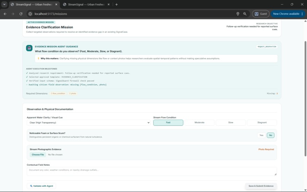Click 'Analyzed research requirement' milestone line
This screenshot has width=307, height=192.
tap(78, 73)
